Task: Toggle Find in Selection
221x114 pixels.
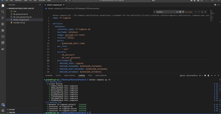Action: 202,12
